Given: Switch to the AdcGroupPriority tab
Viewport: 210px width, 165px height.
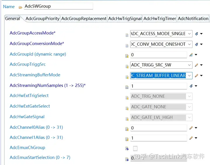Looking at the screenshot, I should click(42, 18).
